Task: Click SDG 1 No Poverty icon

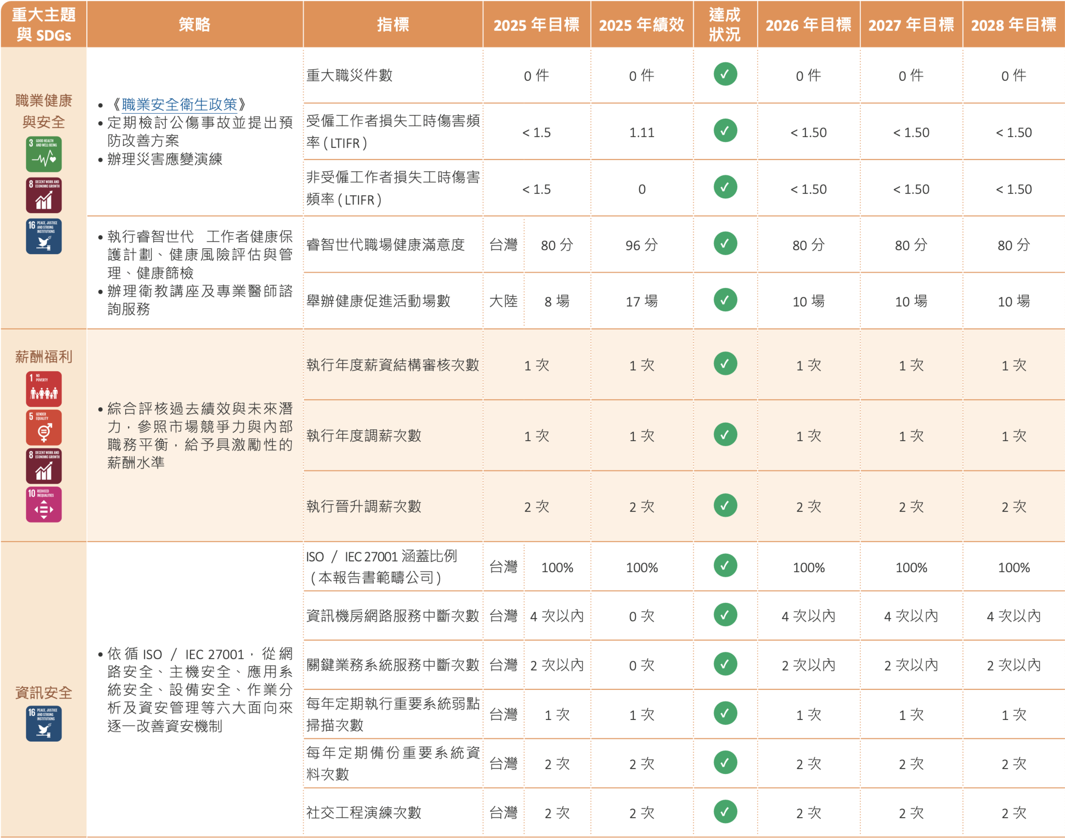Action: point(44,389)
